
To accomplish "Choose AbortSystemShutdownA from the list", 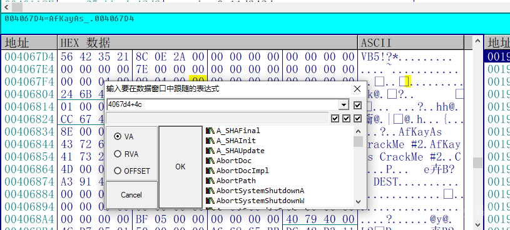I will (x=260, y=191).
